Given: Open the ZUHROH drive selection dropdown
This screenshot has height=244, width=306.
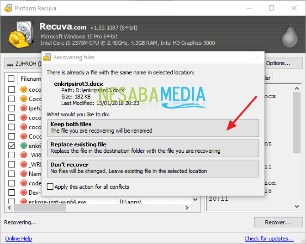Looking at the screenshot, I should tap(23, 63).
